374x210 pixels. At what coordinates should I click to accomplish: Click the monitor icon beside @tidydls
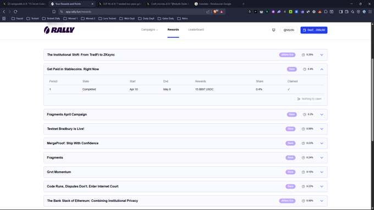click(x=273, y=30)
